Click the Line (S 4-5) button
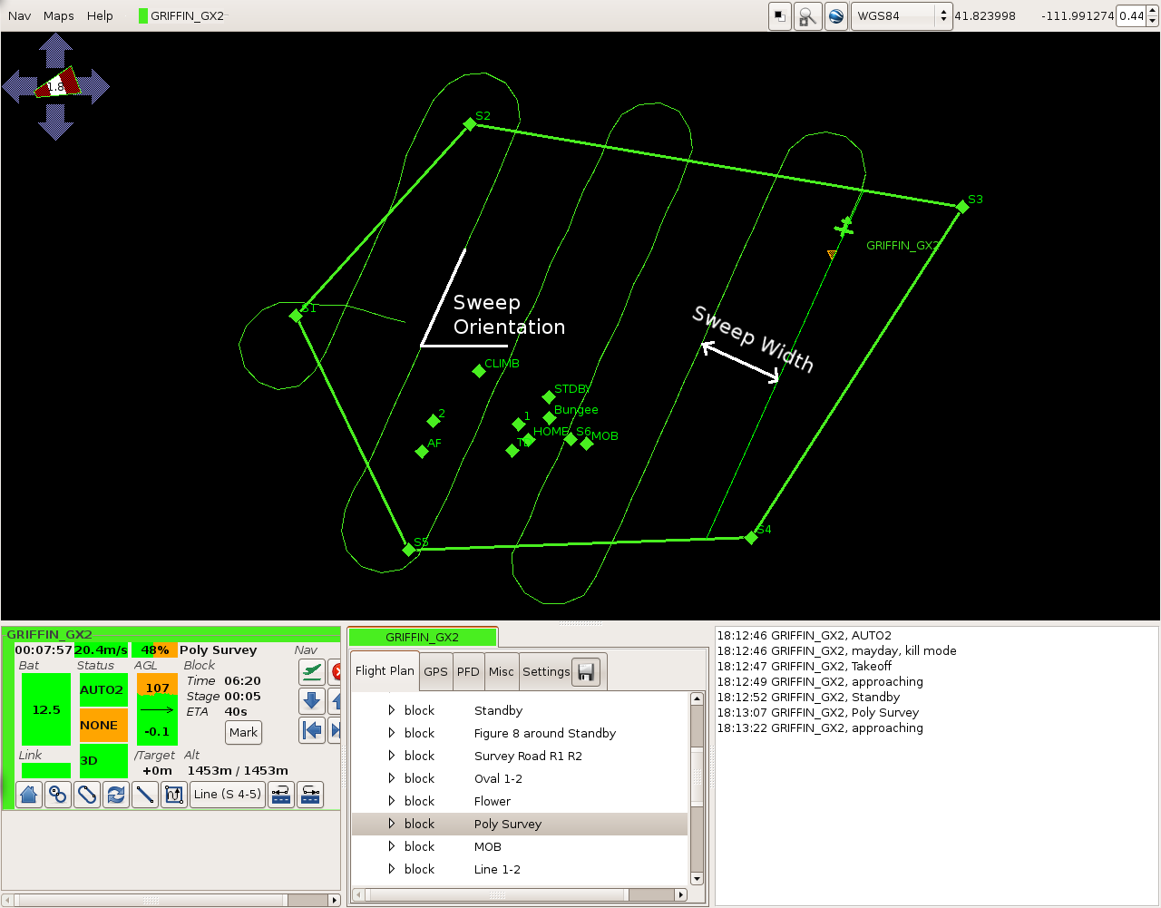Screen dimensions: 1161x908 point(228,795)
